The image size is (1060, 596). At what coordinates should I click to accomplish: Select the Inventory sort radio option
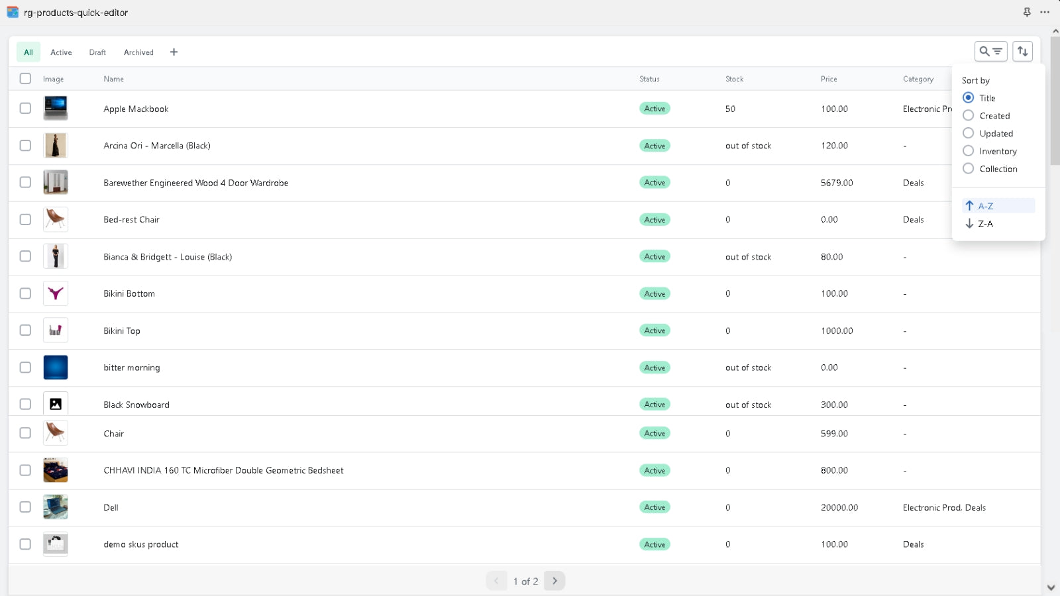tap(968, 151)
